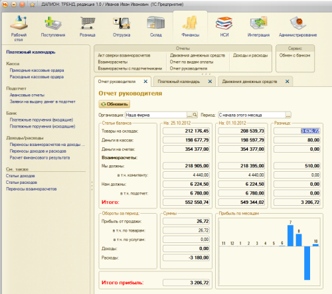
Task: Open the Склад warehouse icon
Action: click(x=156, y=23)
